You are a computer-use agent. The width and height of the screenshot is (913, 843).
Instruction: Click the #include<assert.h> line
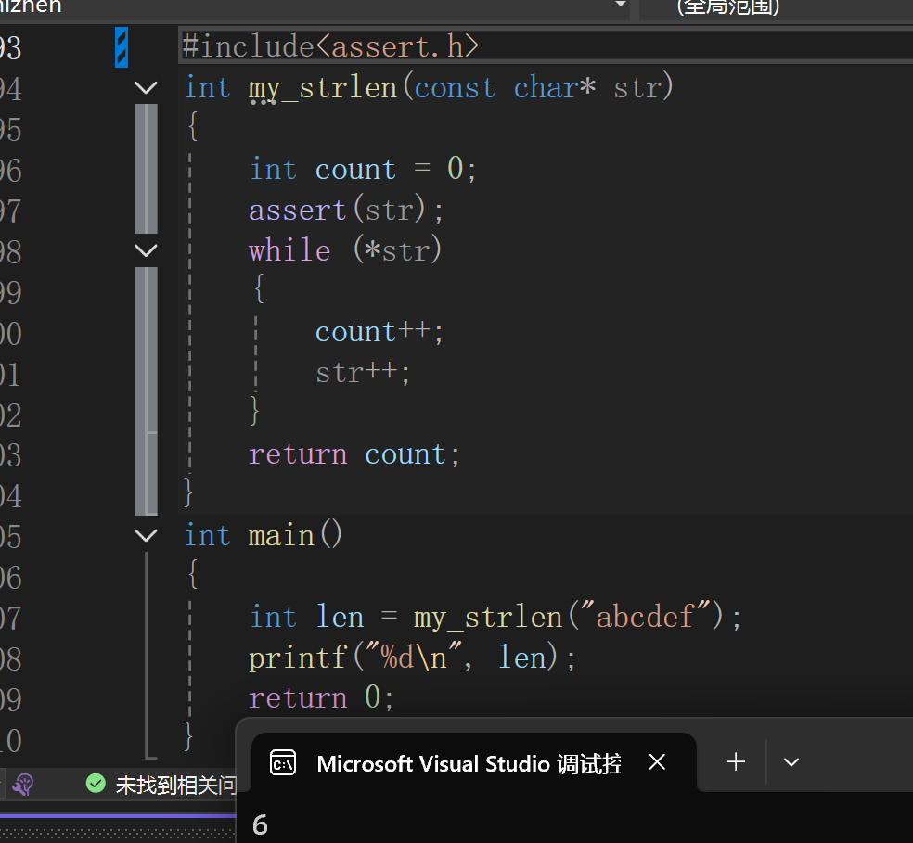330,46
